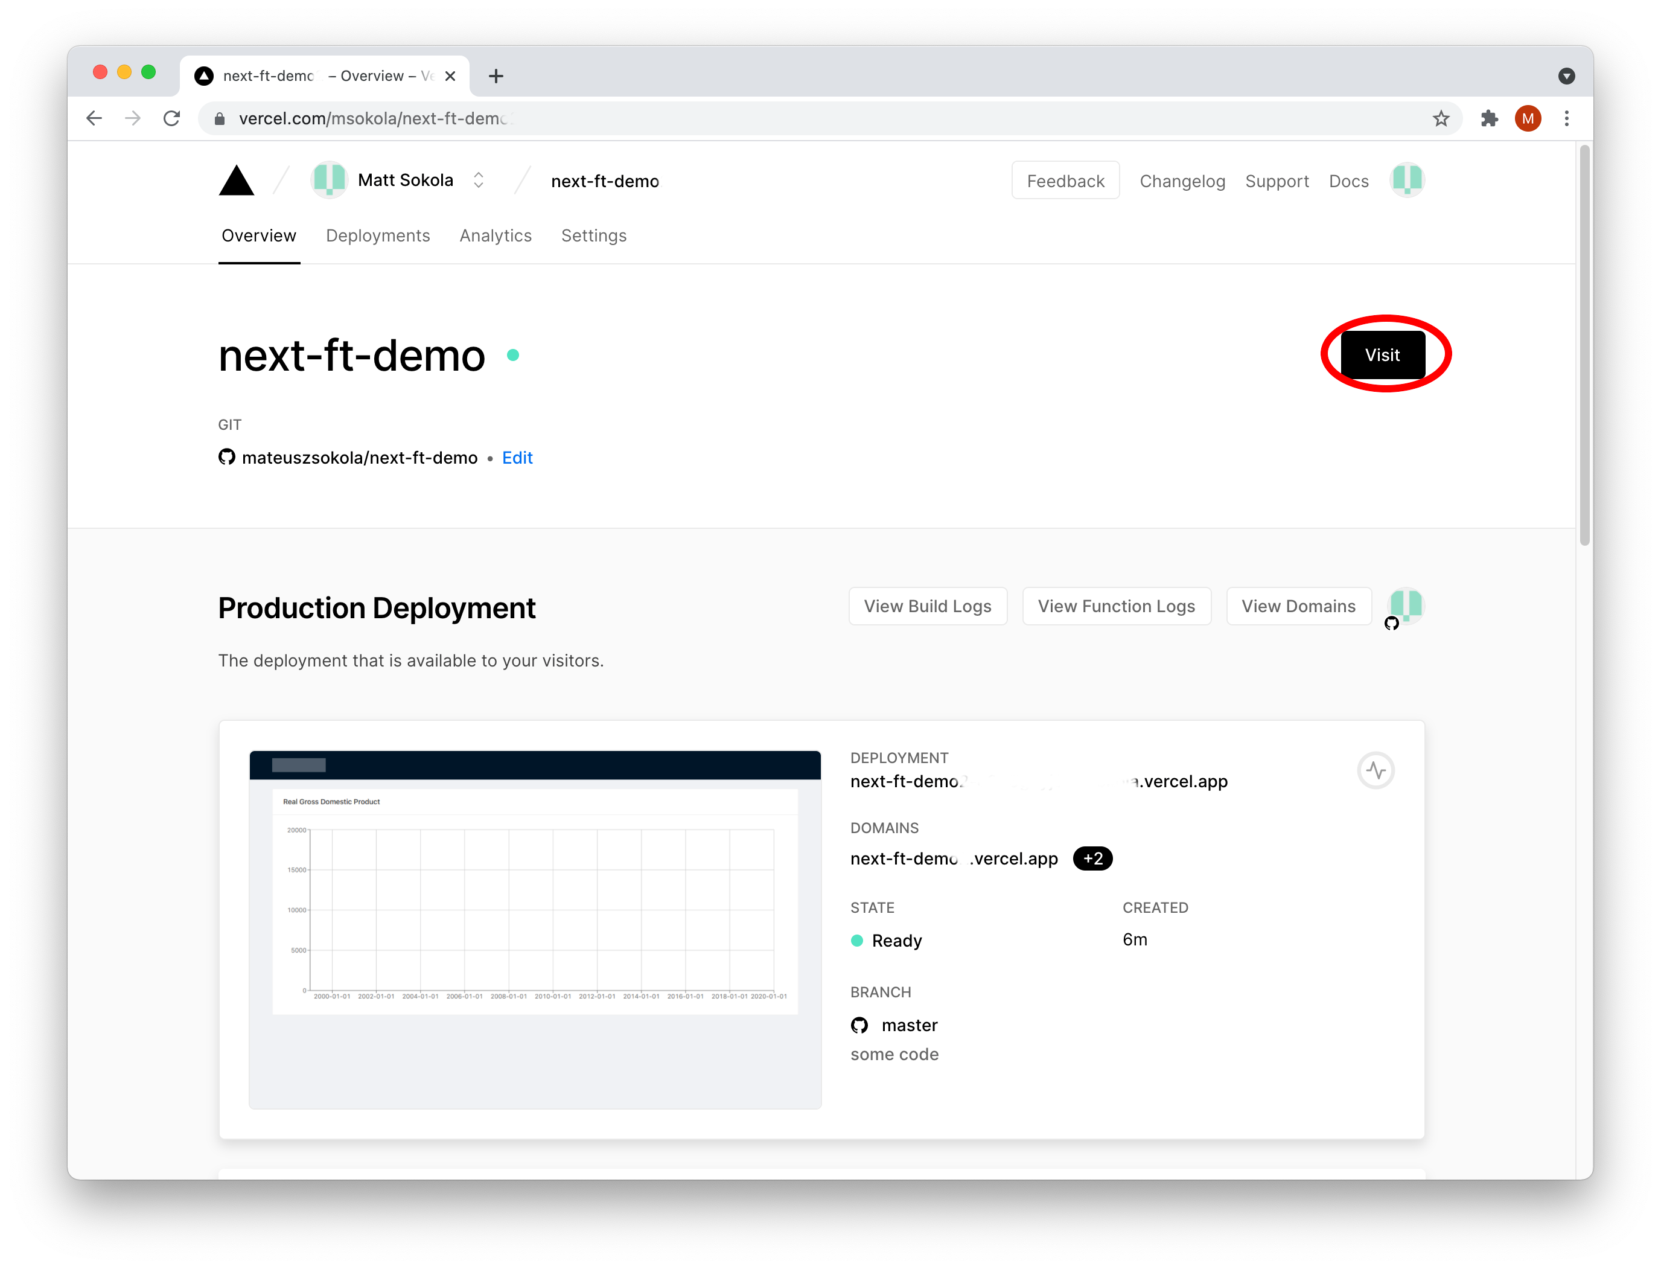Click the Vercel triangle logo
Viewport: 1661px width, 1269px height.
(237, 181)
